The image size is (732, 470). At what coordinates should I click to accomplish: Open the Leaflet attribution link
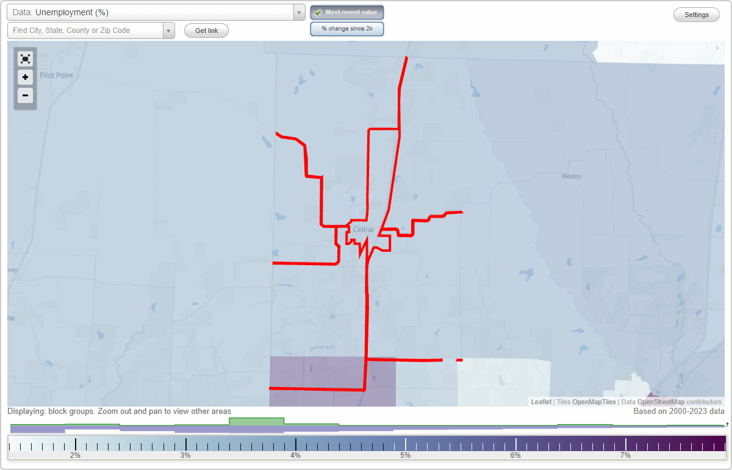[x=540, y=402]
